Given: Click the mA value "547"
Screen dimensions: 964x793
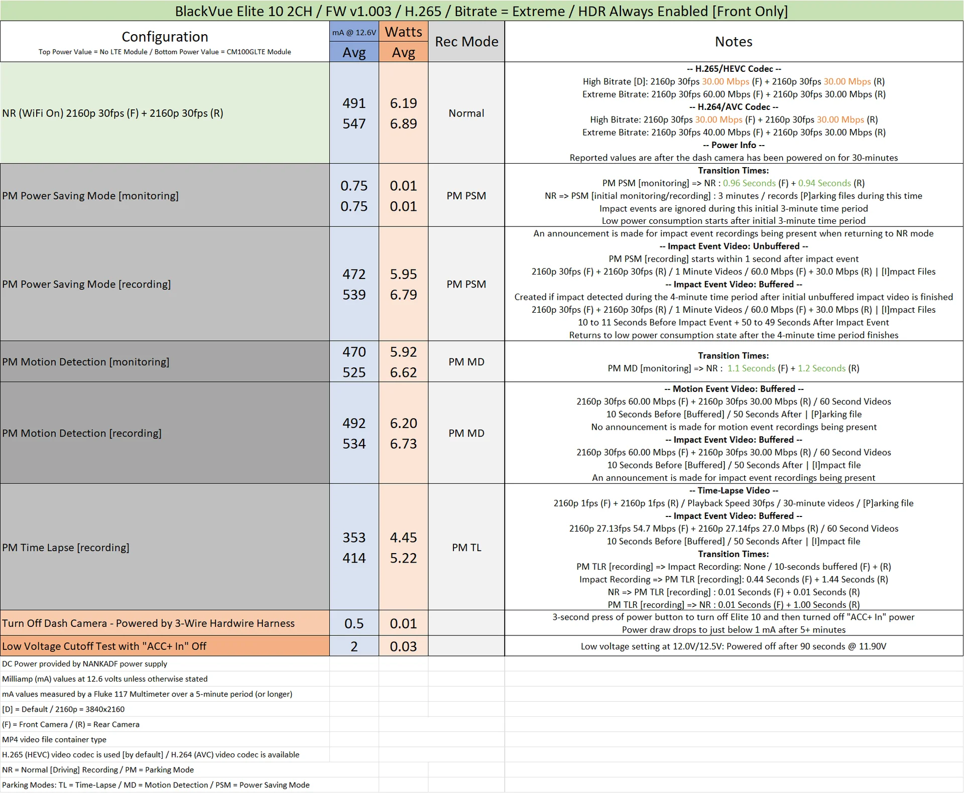Looking at the screenshot, I should coord(354,123).
